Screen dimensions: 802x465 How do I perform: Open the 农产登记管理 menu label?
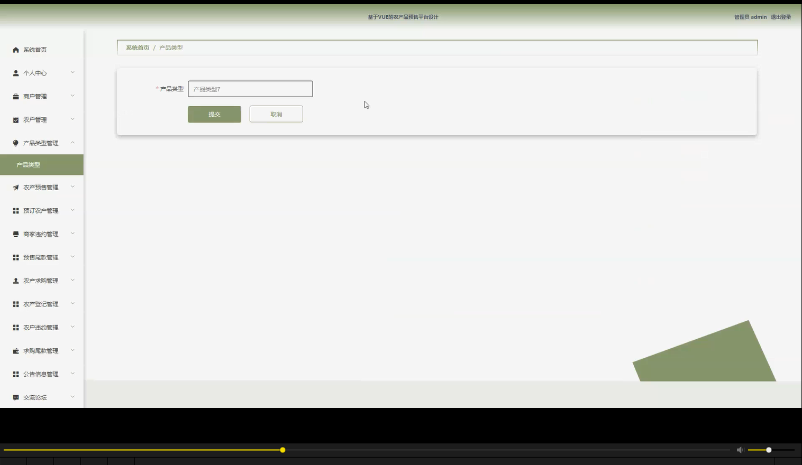(x=41, y=304)
